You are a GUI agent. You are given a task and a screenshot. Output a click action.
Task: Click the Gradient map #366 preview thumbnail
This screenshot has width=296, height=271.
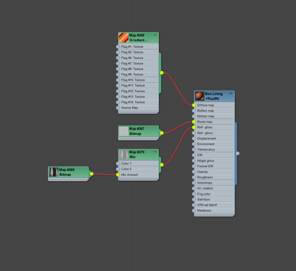pyautogui.click(x=124, y=38)
